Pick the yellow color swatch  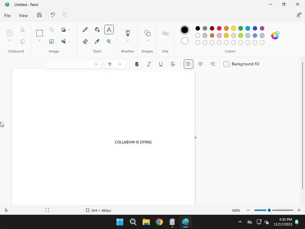[x=234, y=28]
